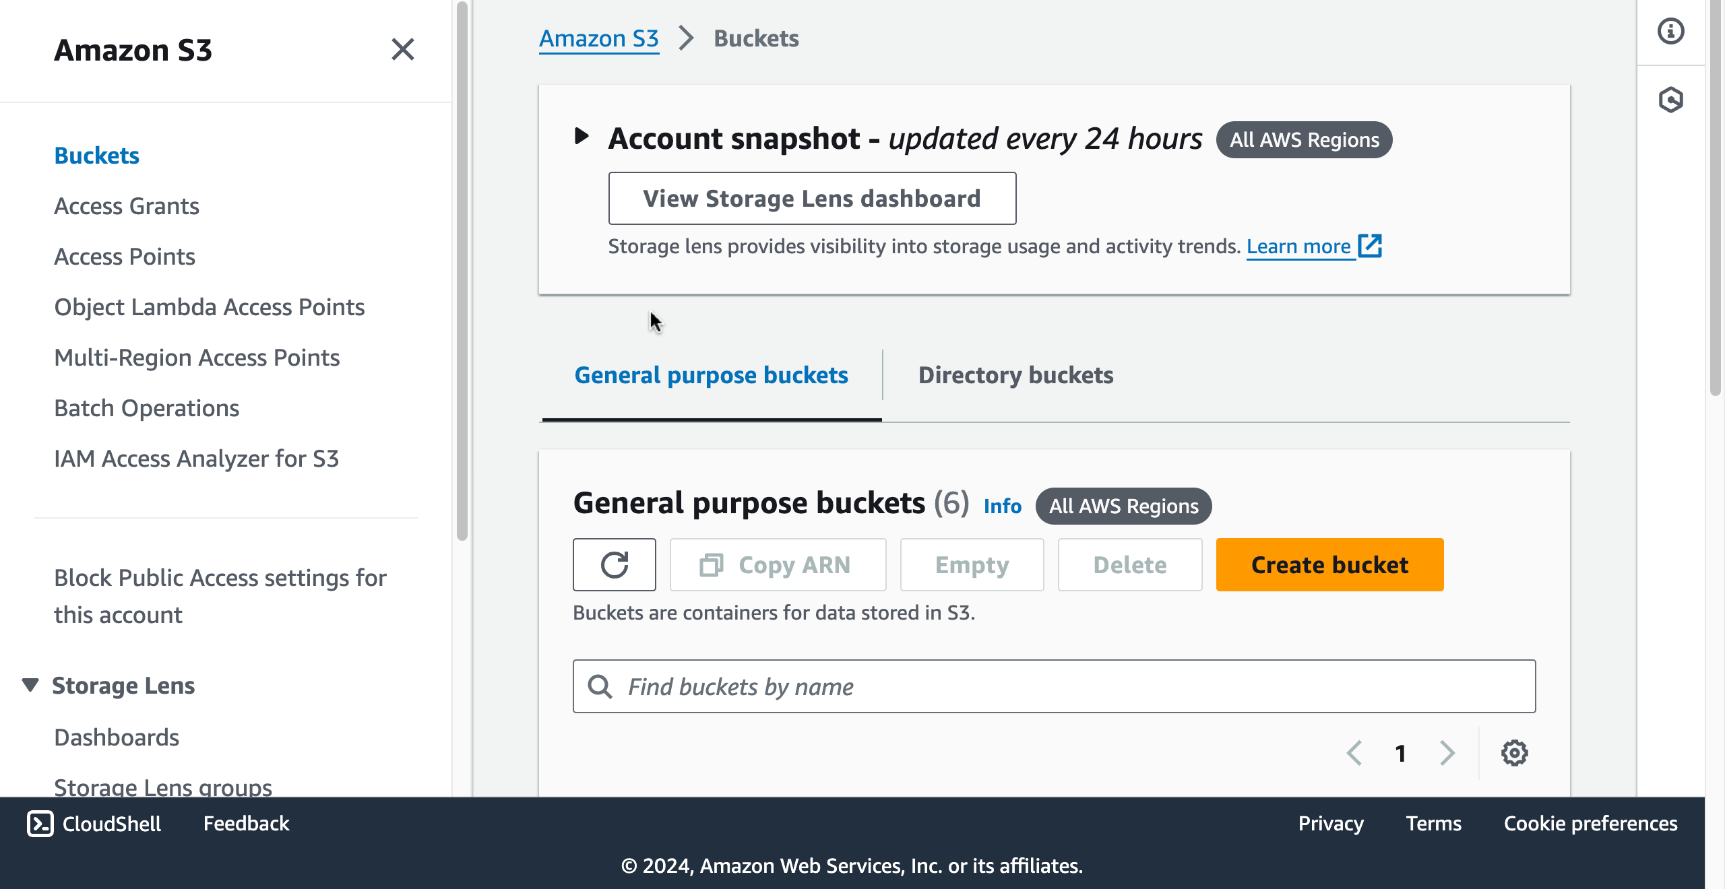This screenshot has width=1725, height=889.
Task: Open Access Points in sidebar
Action: 125,257
